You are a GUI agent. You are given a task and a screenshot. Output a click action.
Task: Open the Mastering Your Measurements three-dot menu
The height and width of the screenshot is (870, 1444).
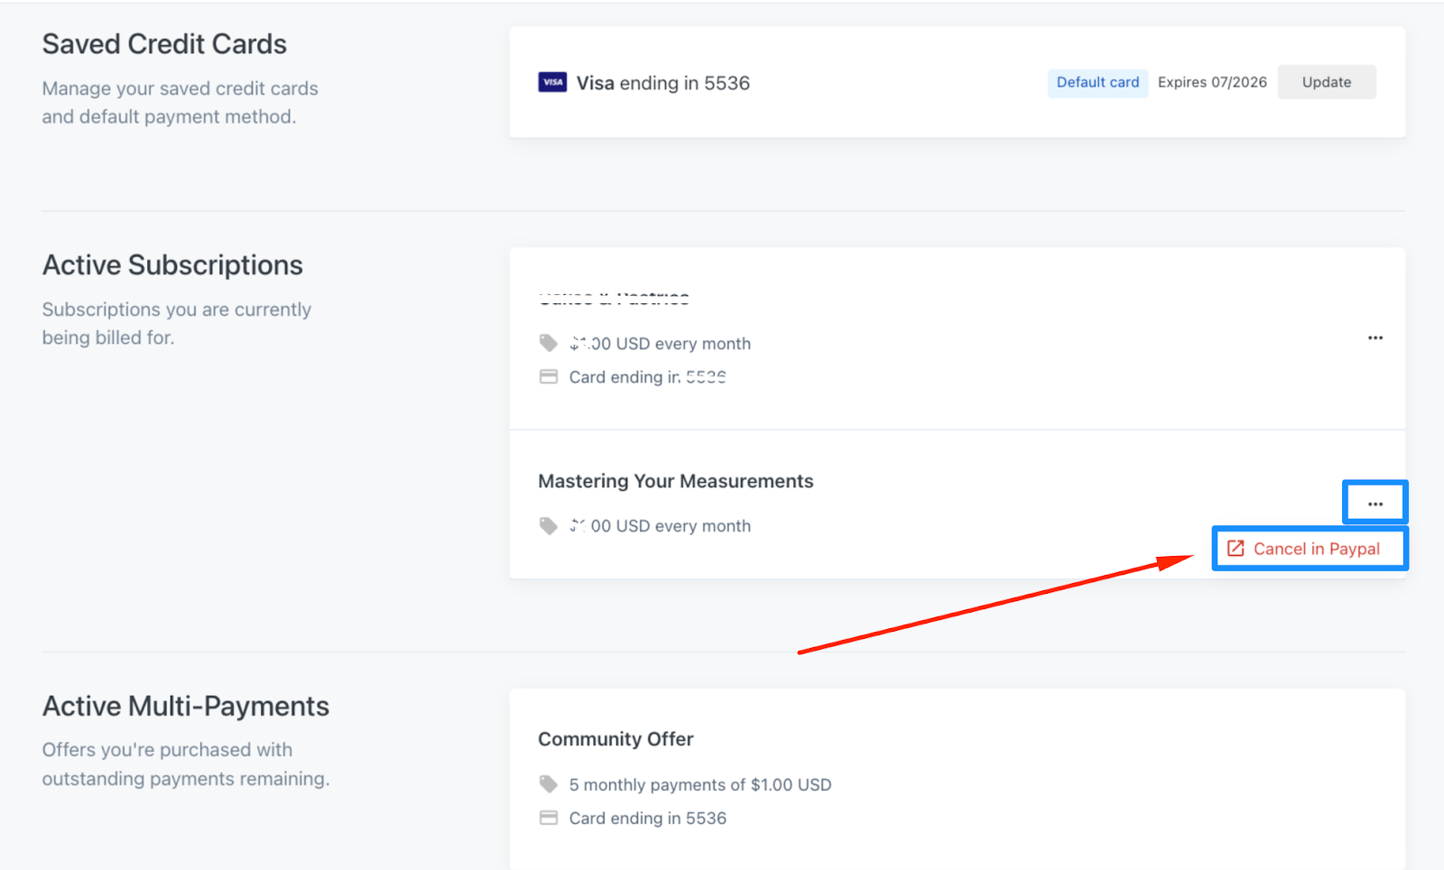[x=1375, y=504]
